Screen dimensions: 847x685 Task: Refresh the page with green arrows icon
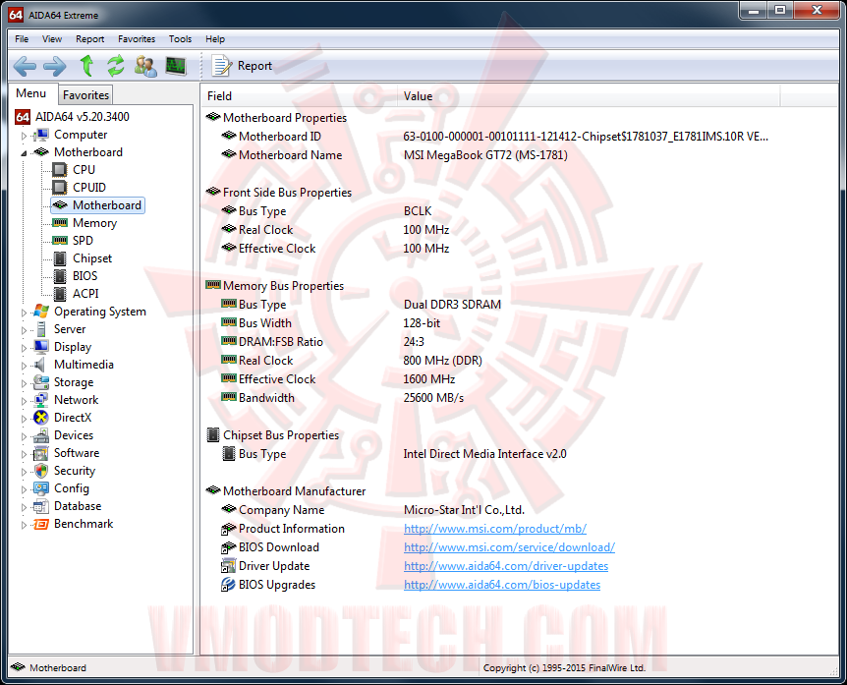[115, 66]
